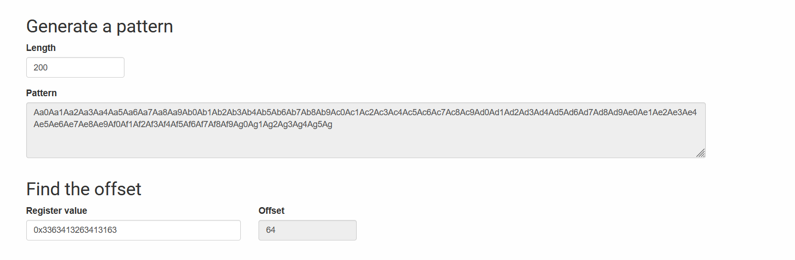Click the 64 offset result value
This screenshot has height=260, width=795.
pyautogui.click(x=270, y=230)
